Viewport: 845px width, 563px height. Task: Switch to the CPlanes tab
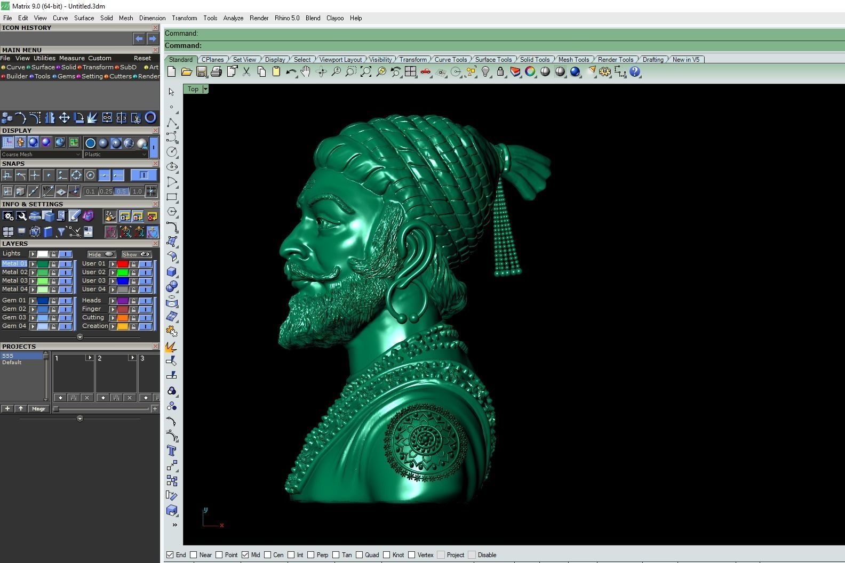212,60
